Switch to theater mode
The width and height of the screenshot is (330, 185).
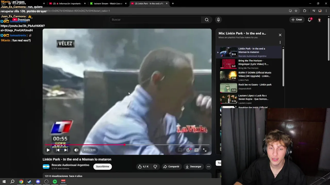196,150
